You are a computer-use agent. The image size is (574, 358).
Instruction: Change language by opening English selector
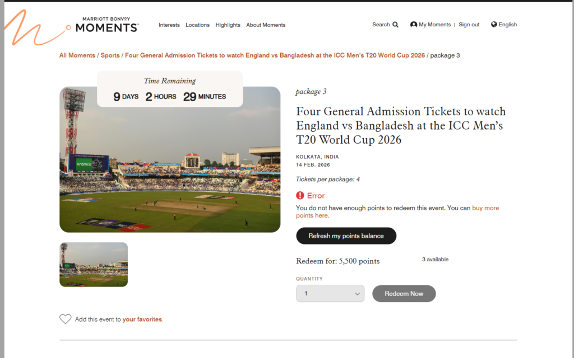click(x=503, y=25)
